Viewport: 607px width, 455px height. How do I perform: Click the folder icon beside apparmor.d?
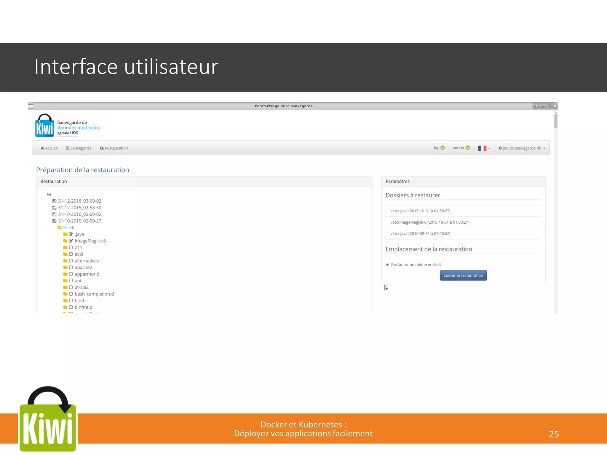click(x=65, y=274)
